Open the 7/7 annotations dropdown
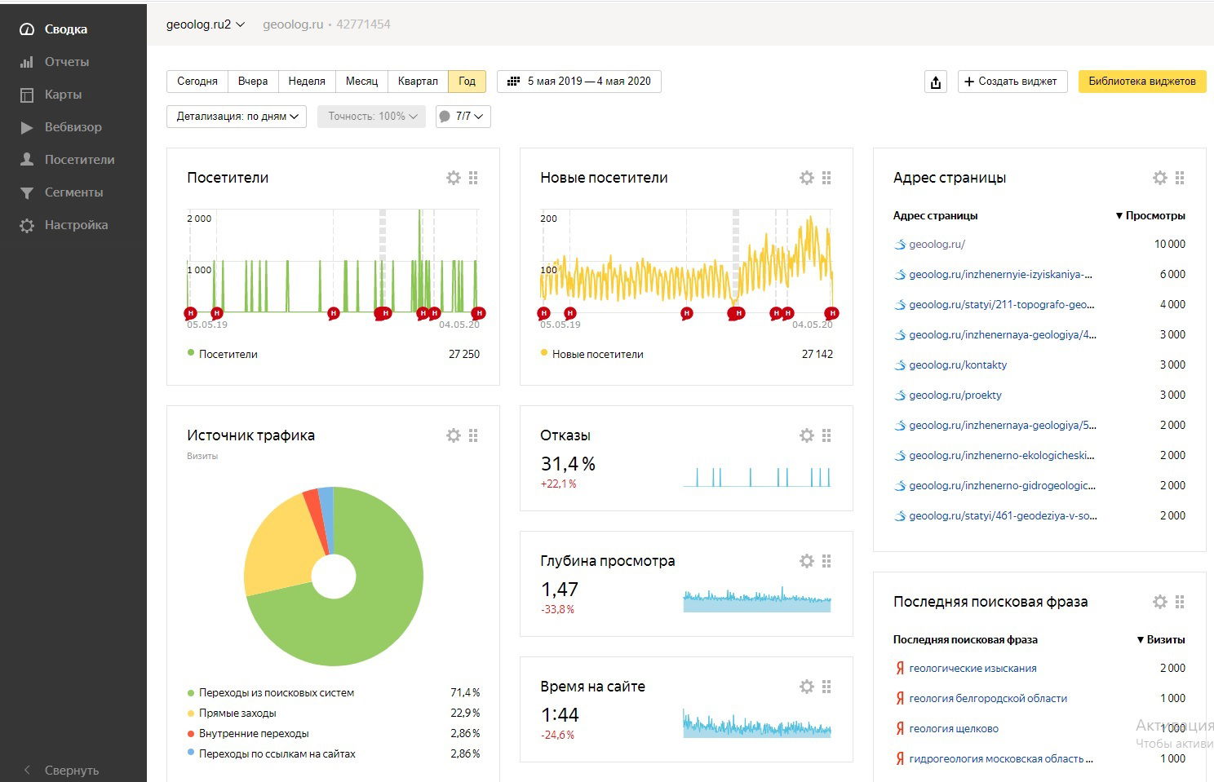 463,117
